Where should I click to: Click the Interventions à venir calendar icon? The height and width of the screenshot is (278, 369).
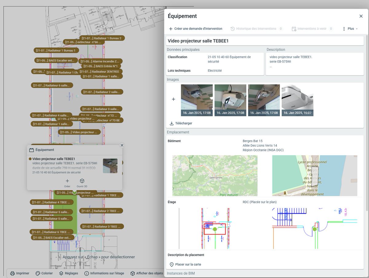(294, 29)
